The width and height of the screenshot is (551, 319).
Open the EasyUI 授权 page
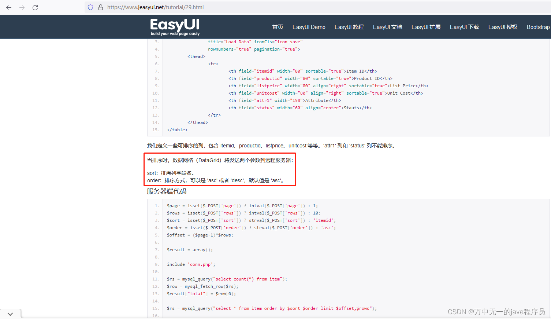pyautogui.click(x=503, y=27)
